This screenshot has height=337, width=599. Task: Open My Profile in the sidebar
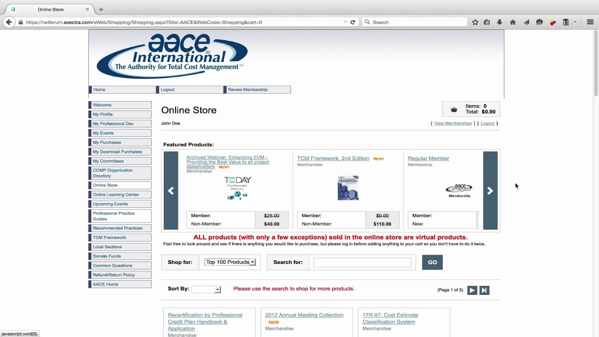[120, 114]
